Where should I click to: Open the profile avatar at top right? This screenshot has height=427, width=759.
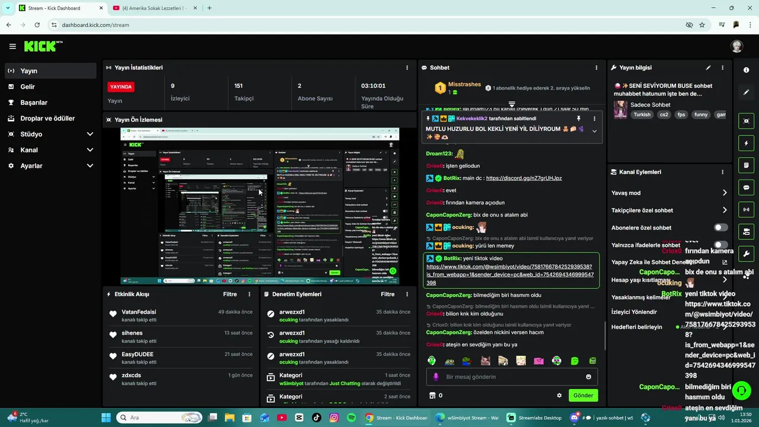click(x=736, y=46)
